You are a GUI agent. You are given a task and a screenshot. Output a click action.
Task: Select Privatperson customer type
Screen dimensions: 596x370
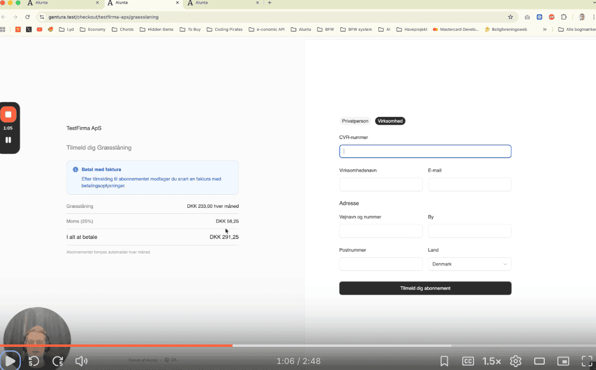[355, 121]
